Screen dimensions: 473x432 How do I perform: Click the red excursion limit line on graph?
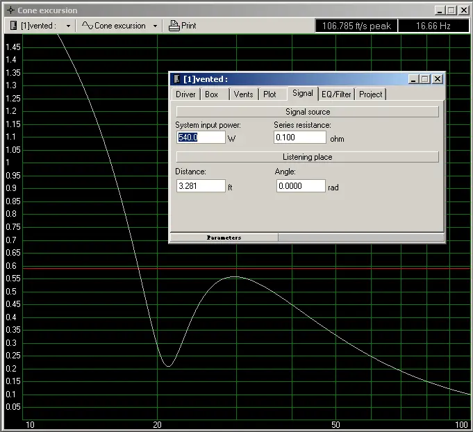pos(246,268)
